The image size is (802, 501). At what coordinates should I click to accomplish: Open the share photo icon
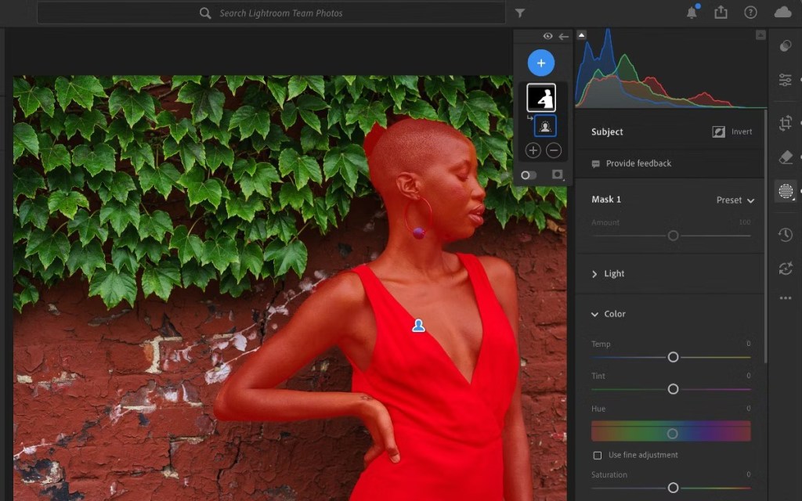point(721,13)
